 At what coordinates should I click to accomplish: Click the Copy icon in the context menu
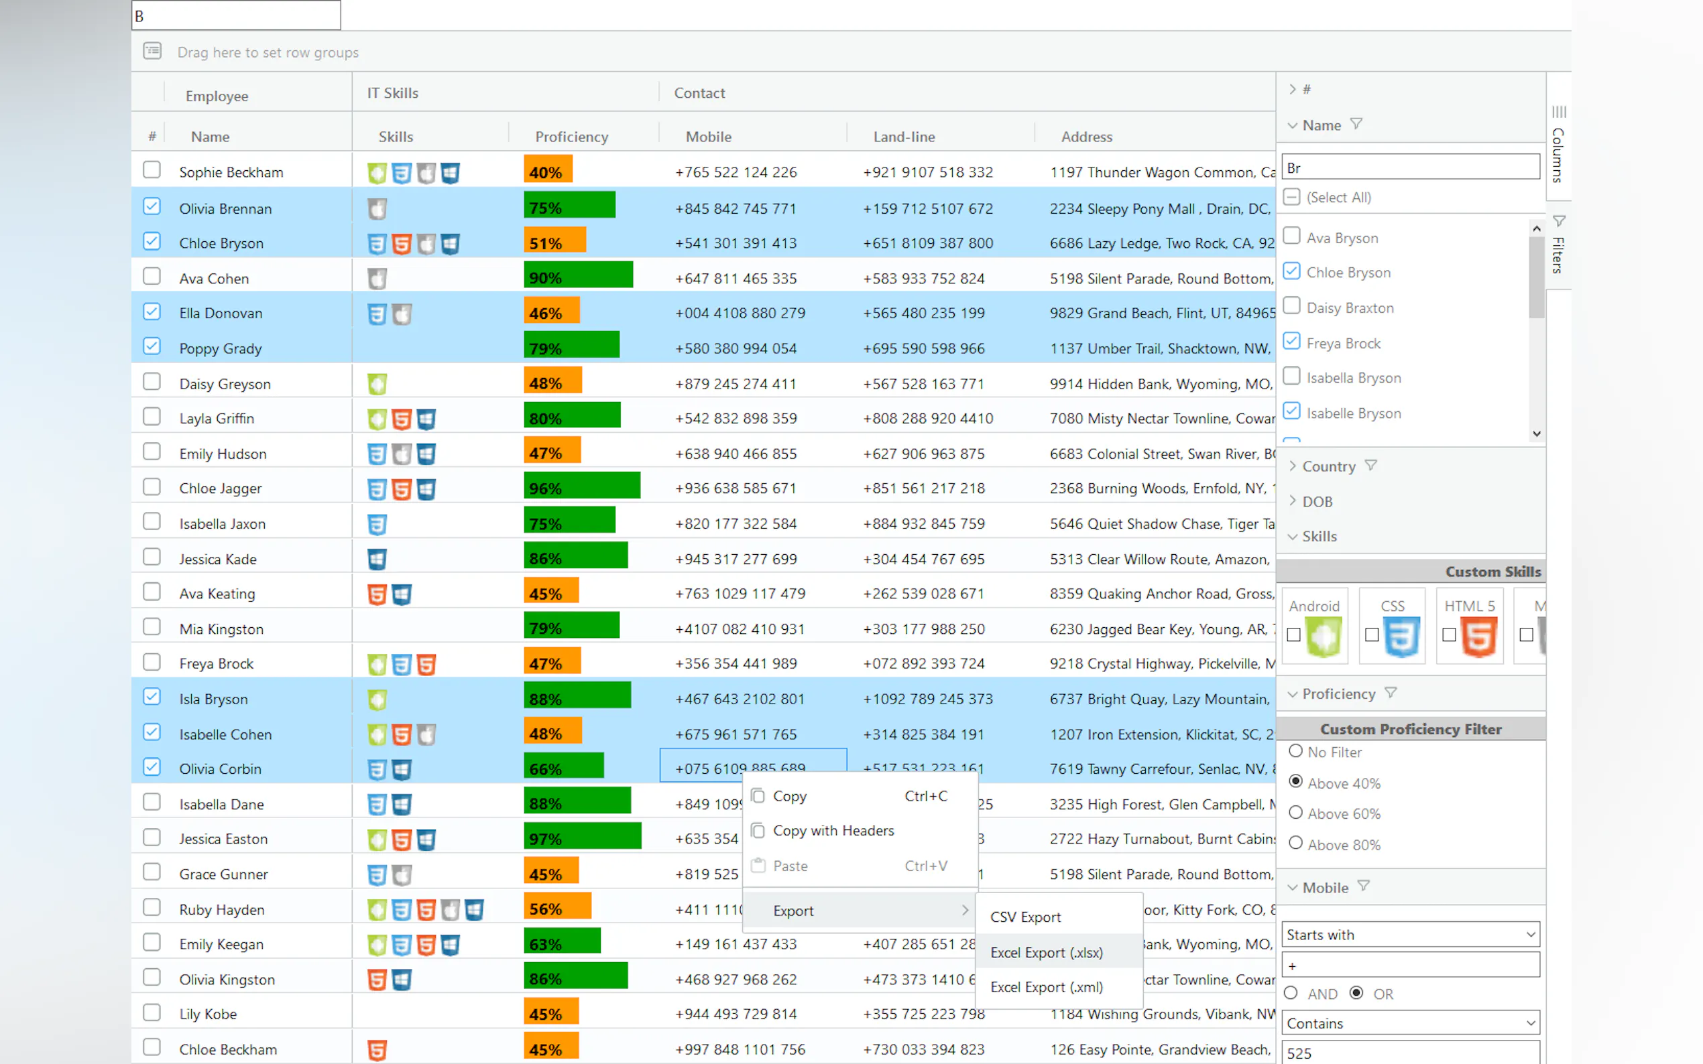(758, 796)
